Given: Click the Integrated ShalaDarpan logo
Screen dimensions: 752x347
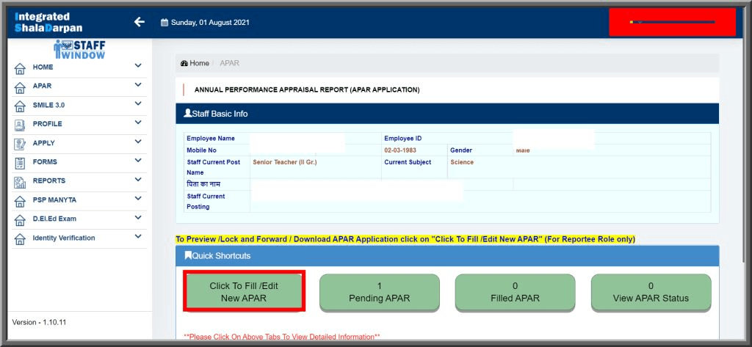Looking at the screenshot, I should pos(43,22).
